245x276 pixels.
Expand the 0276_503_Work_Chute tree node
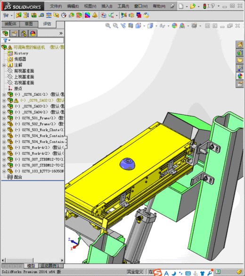[x=4, y=130]
